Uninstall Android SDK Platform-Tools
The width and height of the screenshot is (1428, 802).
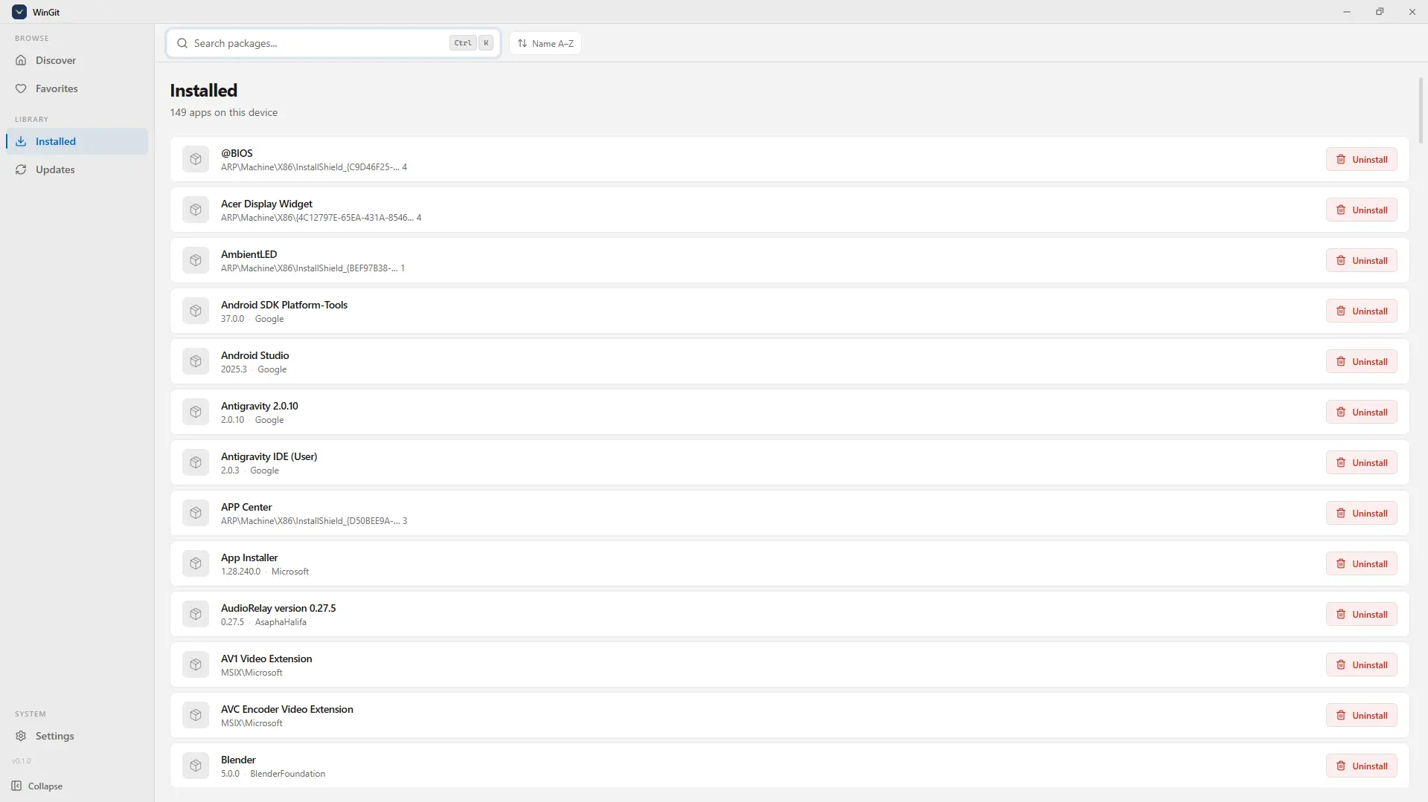(1361, 311)
